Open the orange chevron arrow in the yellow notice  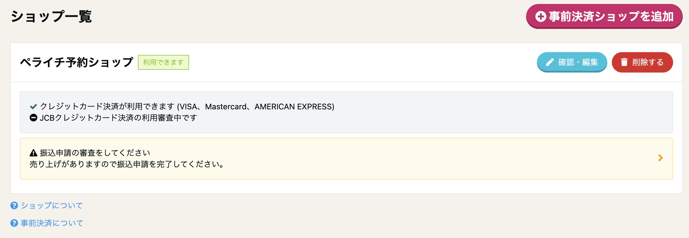coord(660,158)
